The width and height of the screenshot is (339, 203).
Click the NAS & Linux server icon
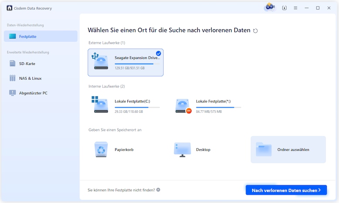click(12, 78)
